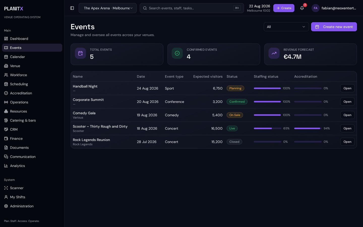
Task: Click the magnifier icon in search bar
Action: click(x=145, y=8)
